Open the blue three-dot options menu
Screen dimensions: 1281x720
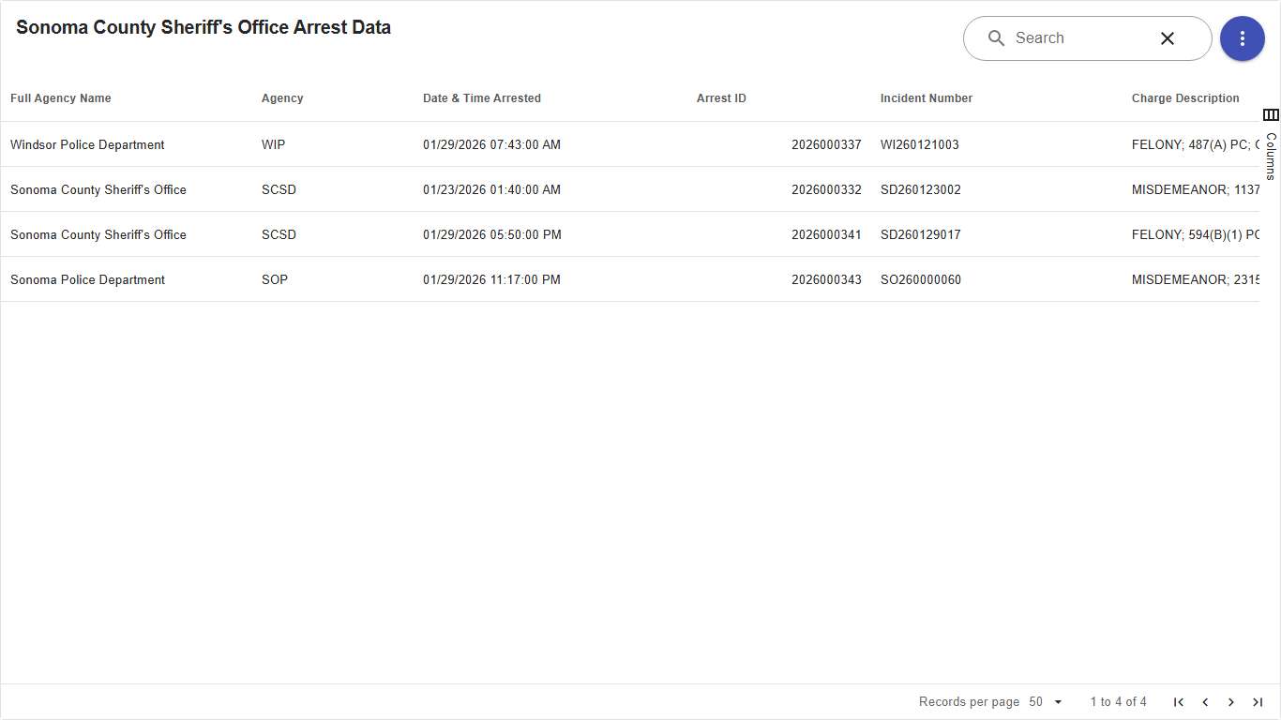1243,38
